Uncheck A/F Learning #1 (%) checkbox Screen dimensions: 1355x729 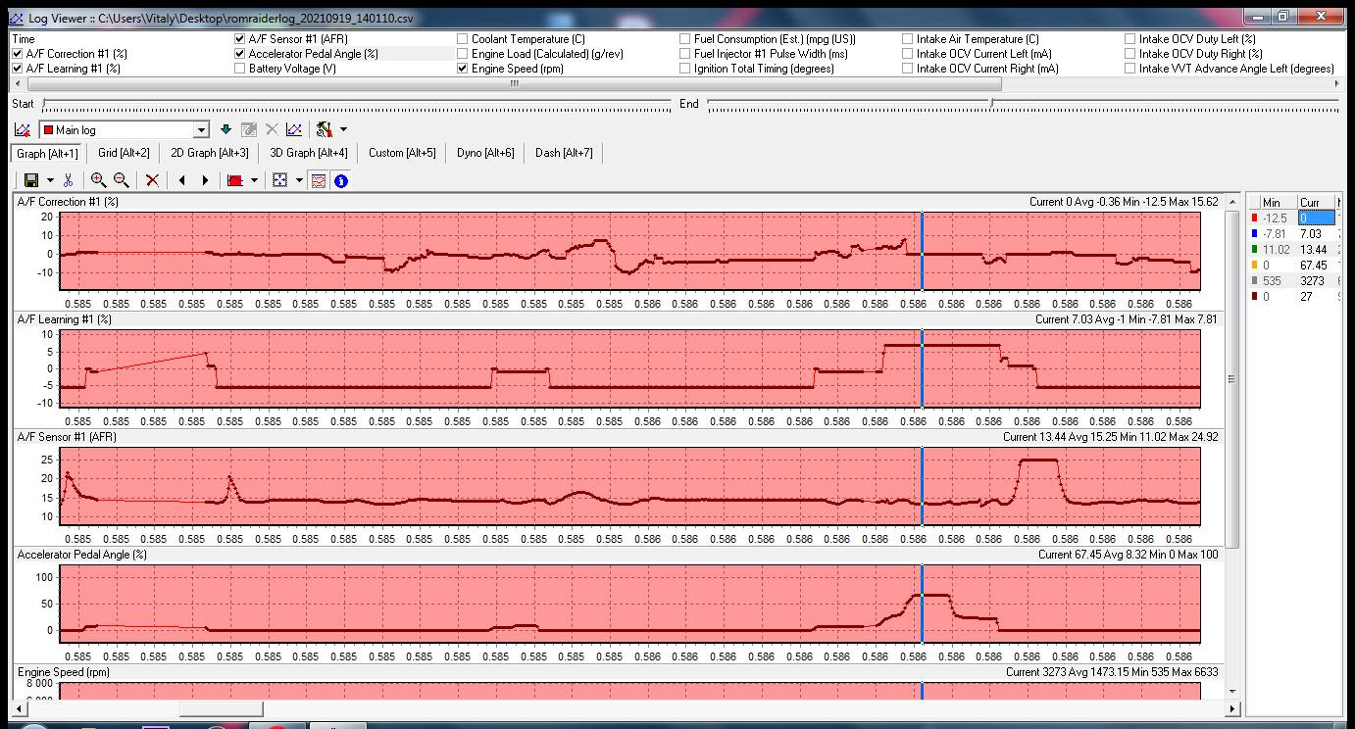pos(18,69)
